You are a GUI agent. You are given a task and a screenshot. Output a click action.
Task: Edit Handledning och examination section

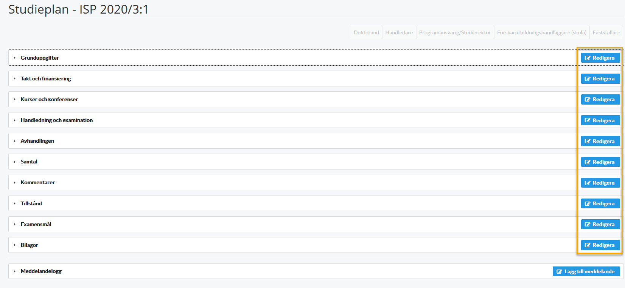[600, 120]
